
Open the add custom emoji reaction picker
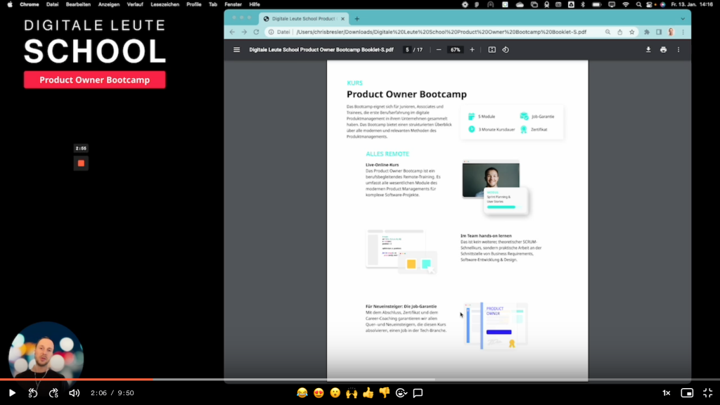401,393
